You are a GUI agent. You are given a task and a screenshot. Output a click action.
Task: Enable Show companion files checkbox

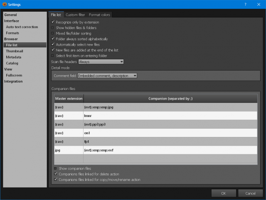pos(55,168)
